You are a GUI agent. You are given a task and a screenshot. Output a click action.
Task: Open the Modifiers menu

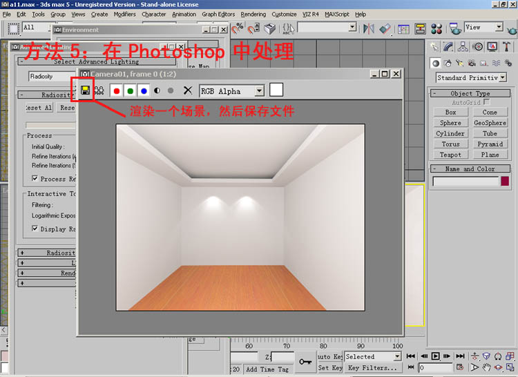point(124,14)
